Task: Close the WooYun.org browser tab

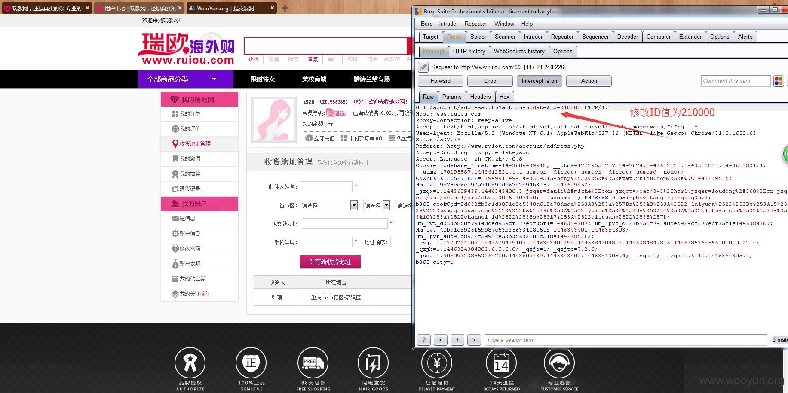Action: click(273, 8)
